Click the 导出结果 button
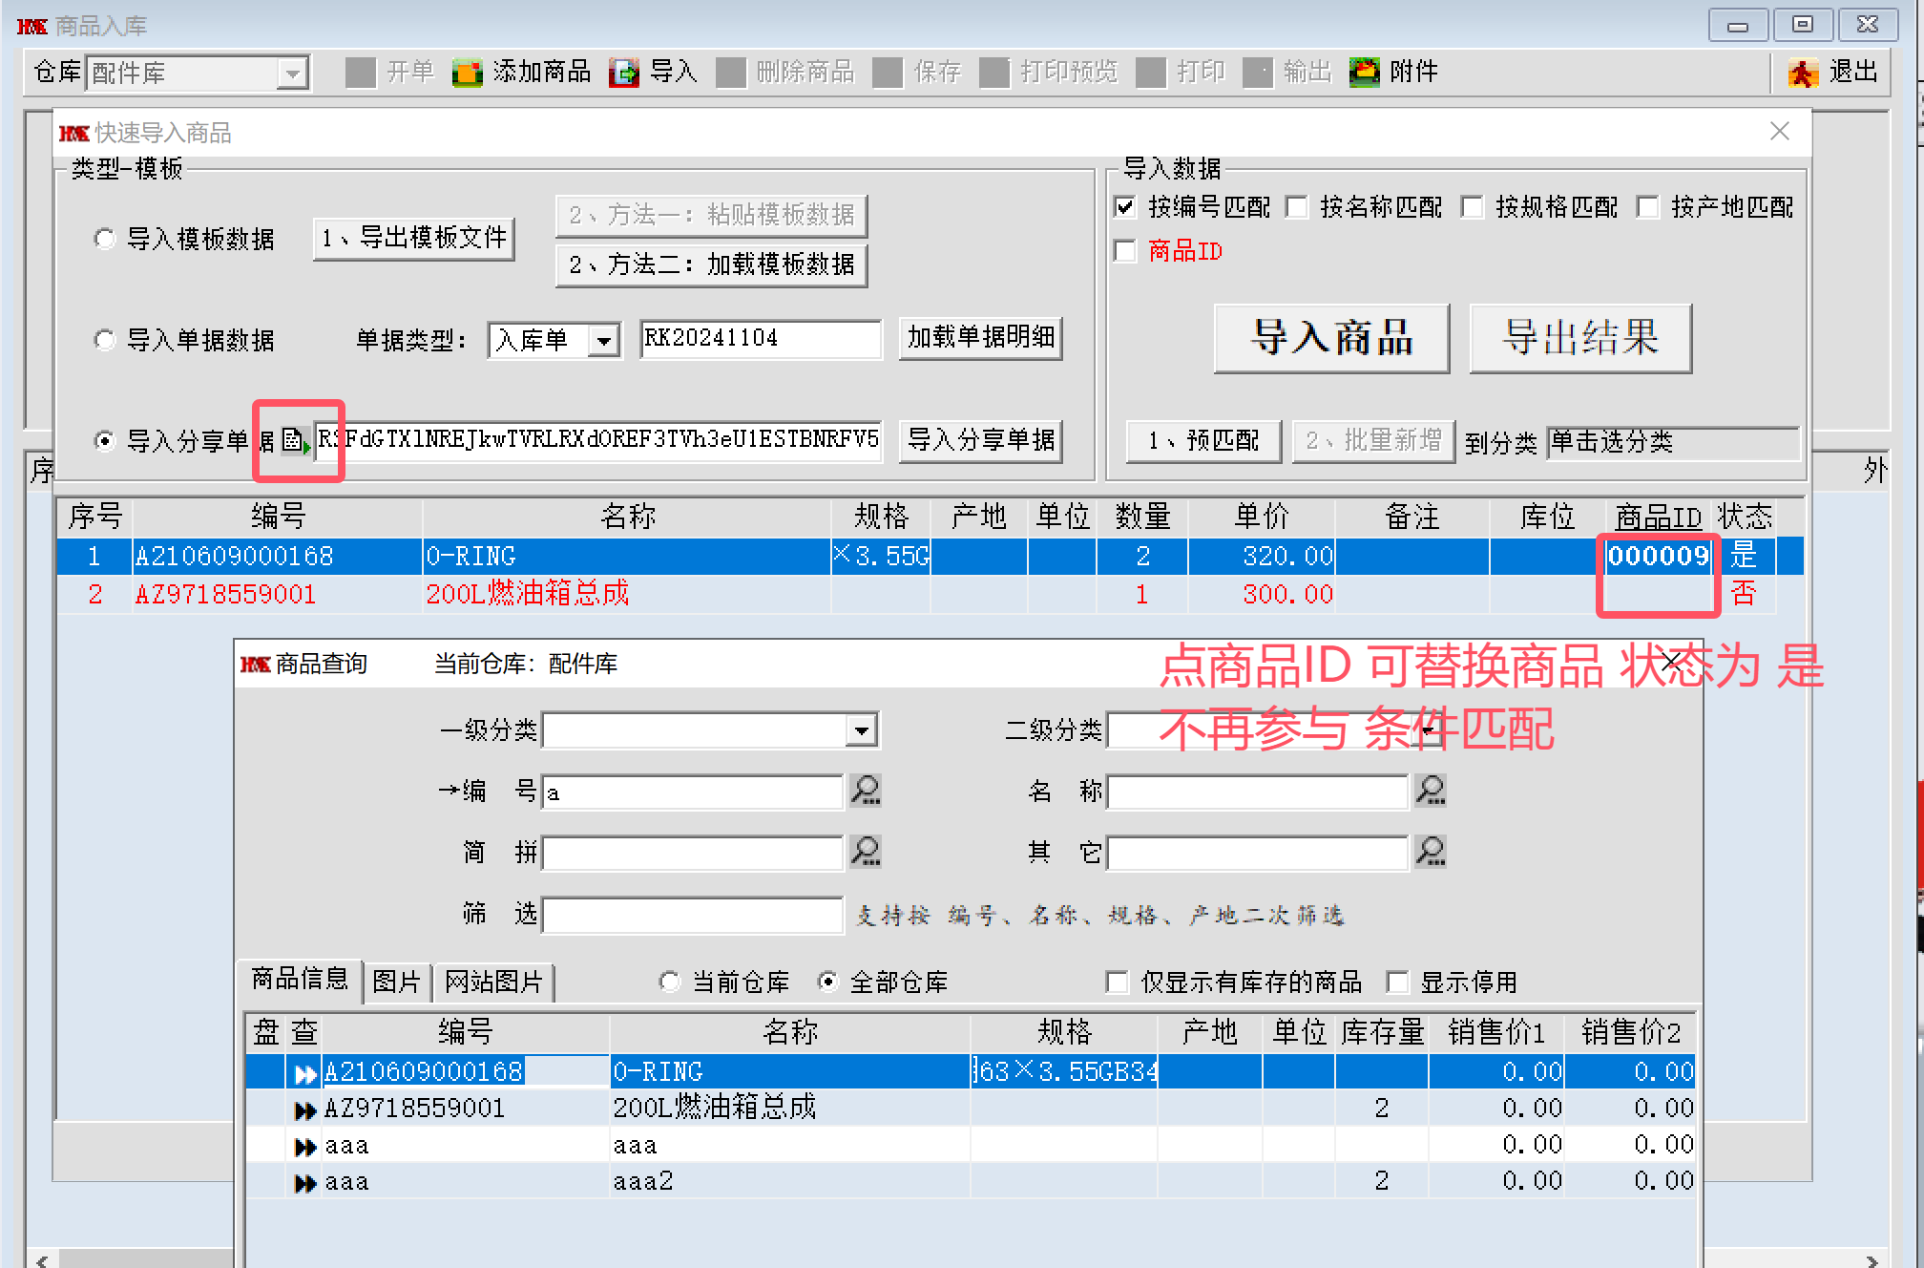The image size is (1924, 1268). pos(1580,338)
